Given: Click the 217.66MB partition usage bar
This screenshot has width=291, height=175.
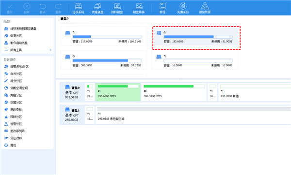Looking at the screenshot, I should coord(107,37).
